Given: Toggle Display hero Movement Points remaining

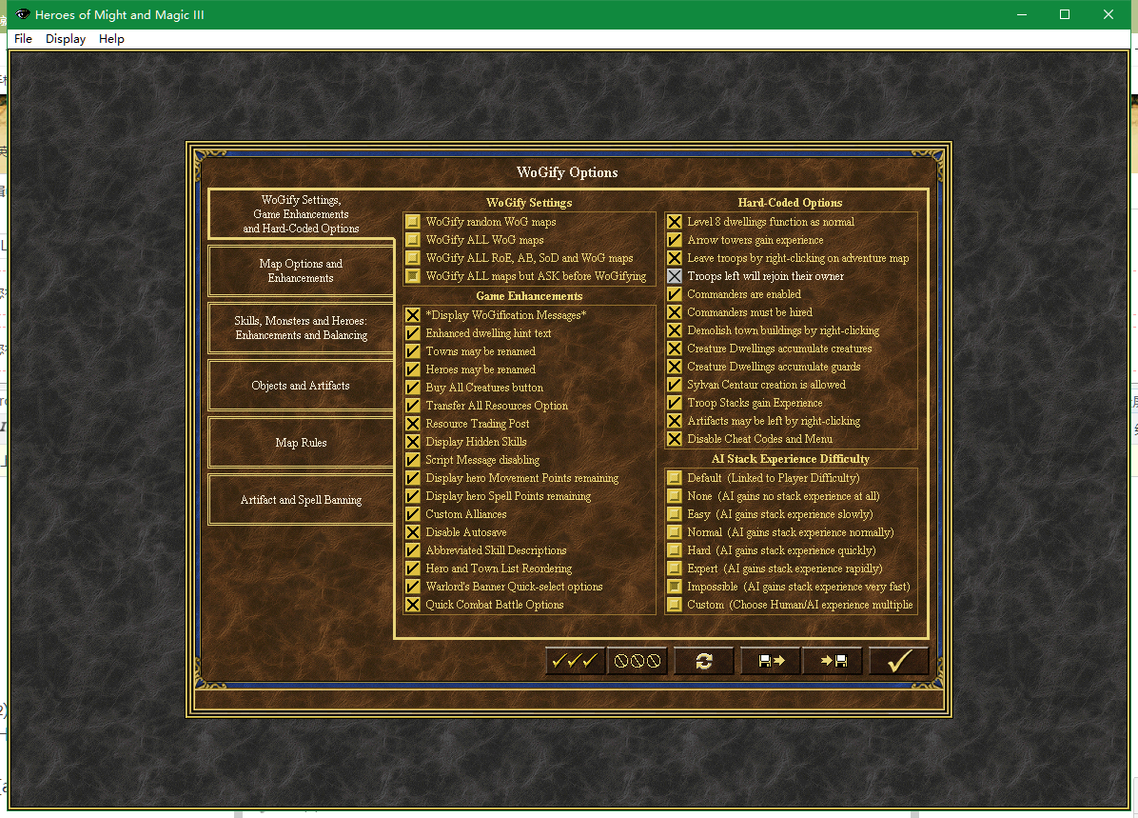Looking at the screenshot, I should 413,478.
